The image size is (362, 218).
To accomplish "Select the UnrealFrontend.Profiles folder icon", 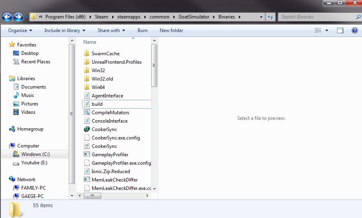I will tap(86, 62).
